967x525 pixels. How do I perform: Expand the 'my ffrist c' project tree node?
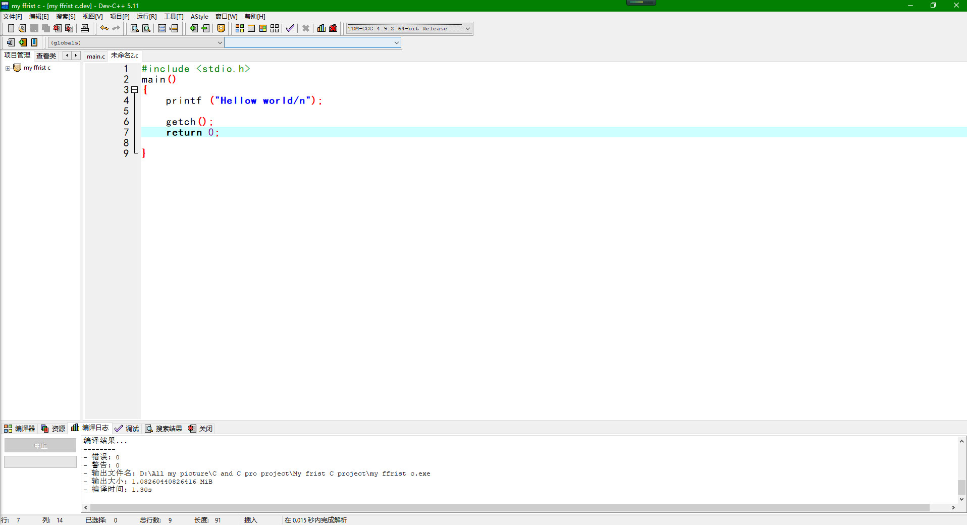pyautogui.click(x=8, y=68)
